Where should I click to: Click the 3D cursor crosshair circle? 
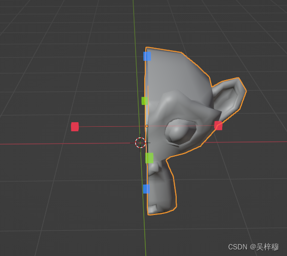[140, 142]
